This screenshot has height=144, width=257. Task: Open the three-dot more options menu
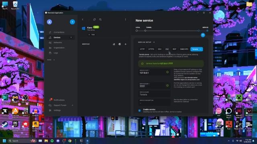126,20
